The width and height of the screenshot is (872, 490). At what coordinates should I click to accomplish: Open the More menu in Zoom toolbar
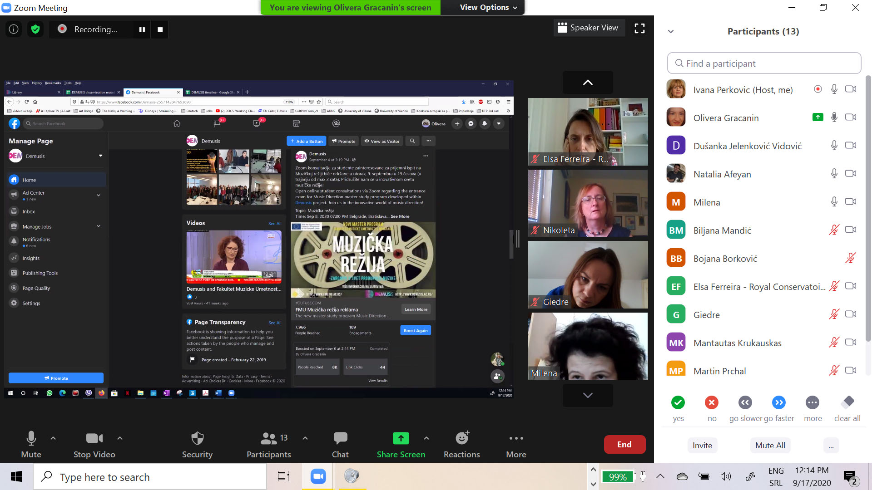516,445
